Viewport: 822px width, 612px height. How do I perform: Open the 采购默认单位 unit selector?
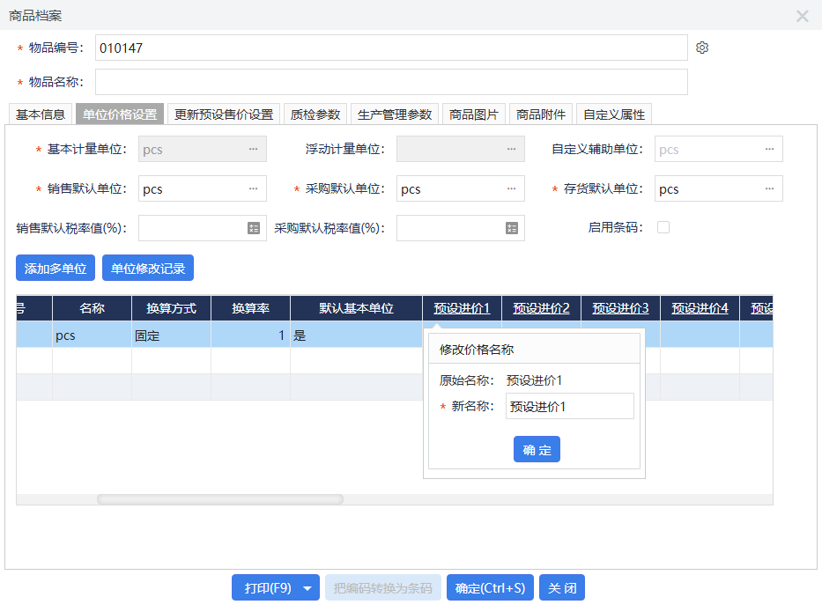point(511,188)
